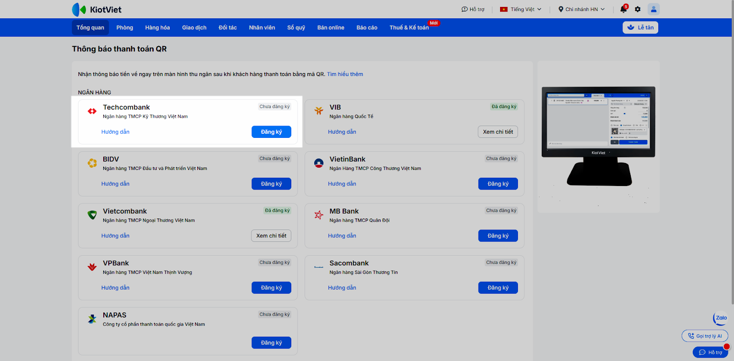Register VPBank with Đăng ký
Screen dimensions: 734x361
click(272, 288)
